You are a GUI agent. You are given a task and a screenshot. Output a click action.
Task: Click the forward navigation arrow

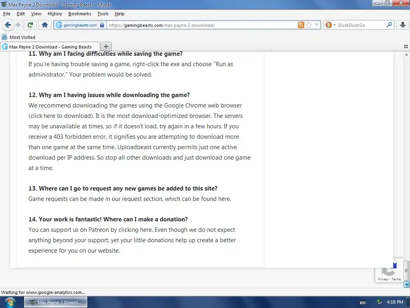coord(18,25)
